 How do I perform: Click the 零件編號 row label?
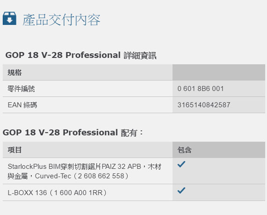click(x=21, y=89)
